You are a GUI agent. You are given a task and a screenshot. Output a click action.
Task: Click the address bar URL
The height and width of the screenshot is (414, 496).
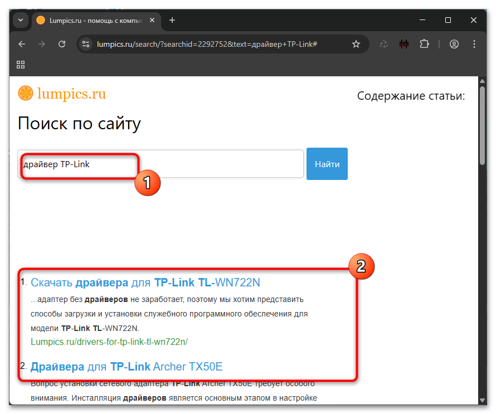click(x=207, y=44)
